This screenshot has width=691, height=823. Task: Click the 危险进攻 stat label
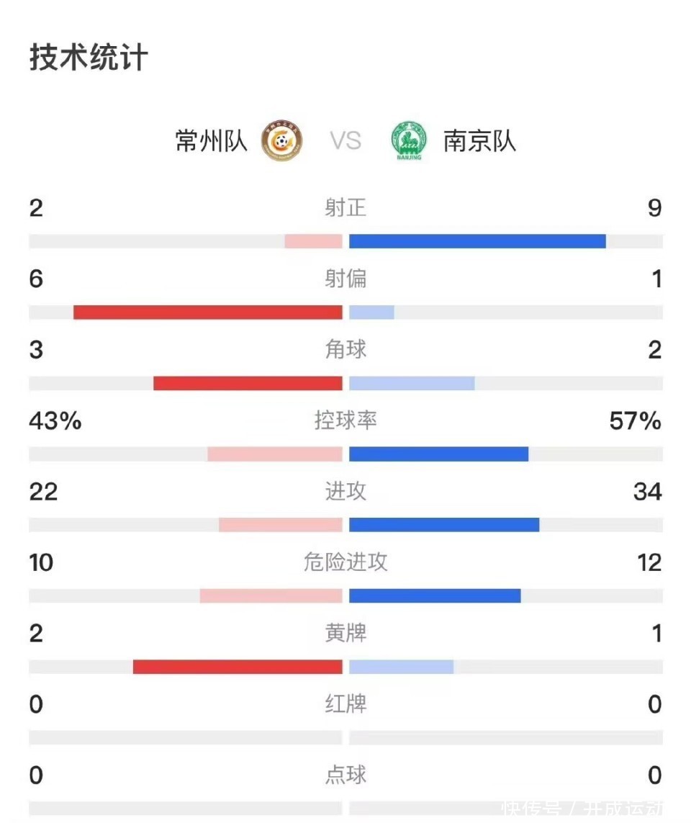pos(345,562)
